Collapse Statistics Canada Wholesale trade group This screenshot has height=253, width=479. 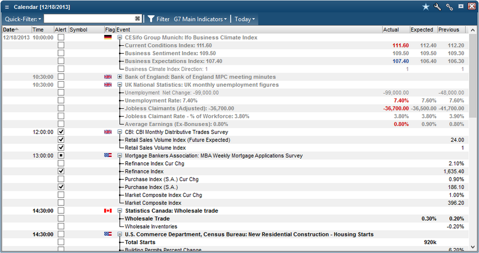[120, 210]
